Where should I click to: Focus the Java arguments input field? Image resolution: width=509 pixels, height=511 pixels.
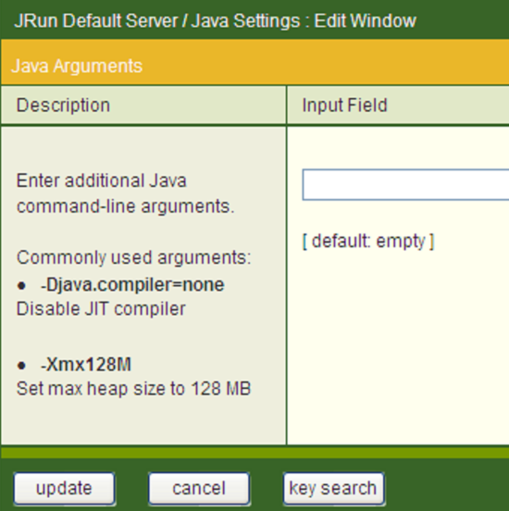point(405,184)
